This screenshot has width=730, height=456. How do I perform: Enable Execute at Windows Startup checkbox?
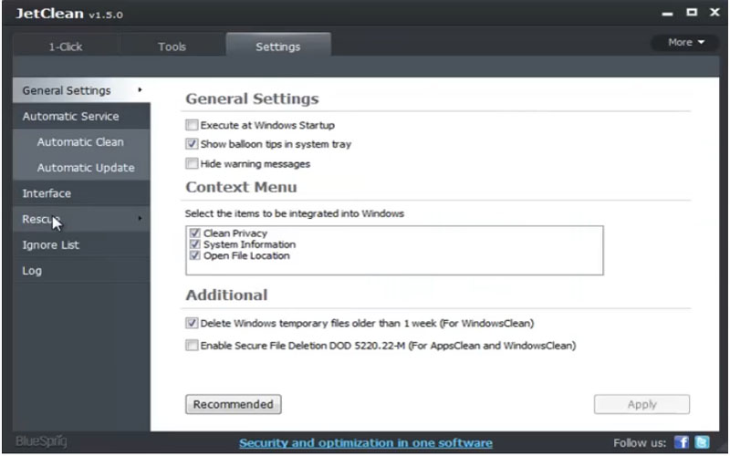click(x=192, y=125)
